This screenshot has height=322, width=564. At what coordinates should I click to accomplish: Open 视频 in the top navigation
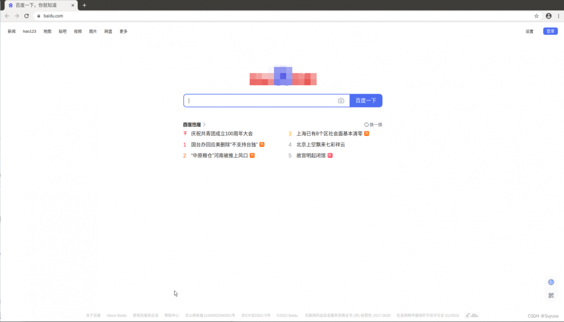click(78, 31)
